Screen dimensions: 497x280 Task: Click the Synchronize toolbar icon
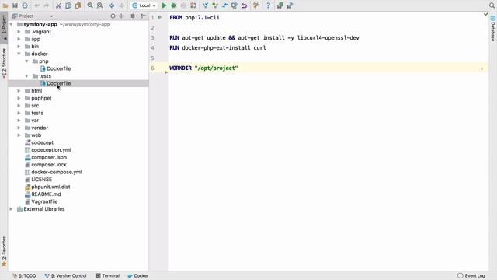25,5
